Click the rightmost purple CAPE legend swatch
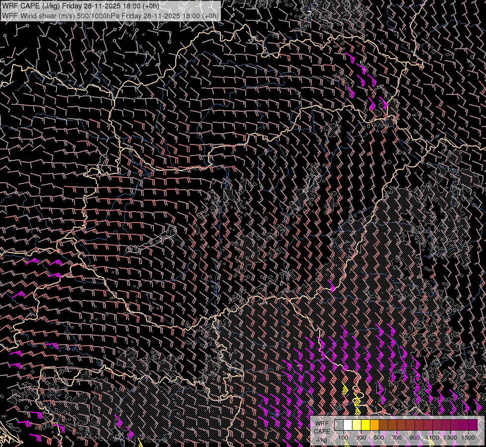 tap(473, 425)
